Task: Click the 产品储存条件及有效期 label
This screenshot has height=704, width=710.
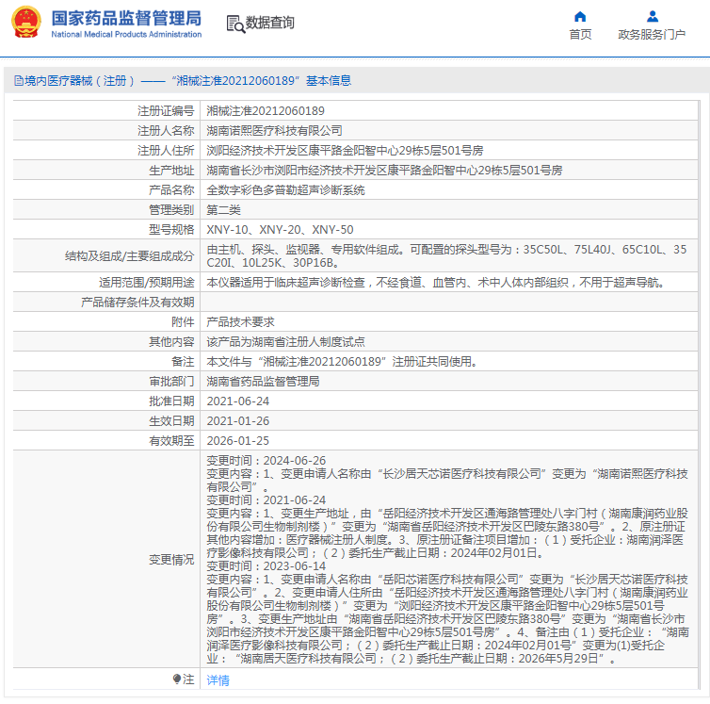Action: (137, 303)
